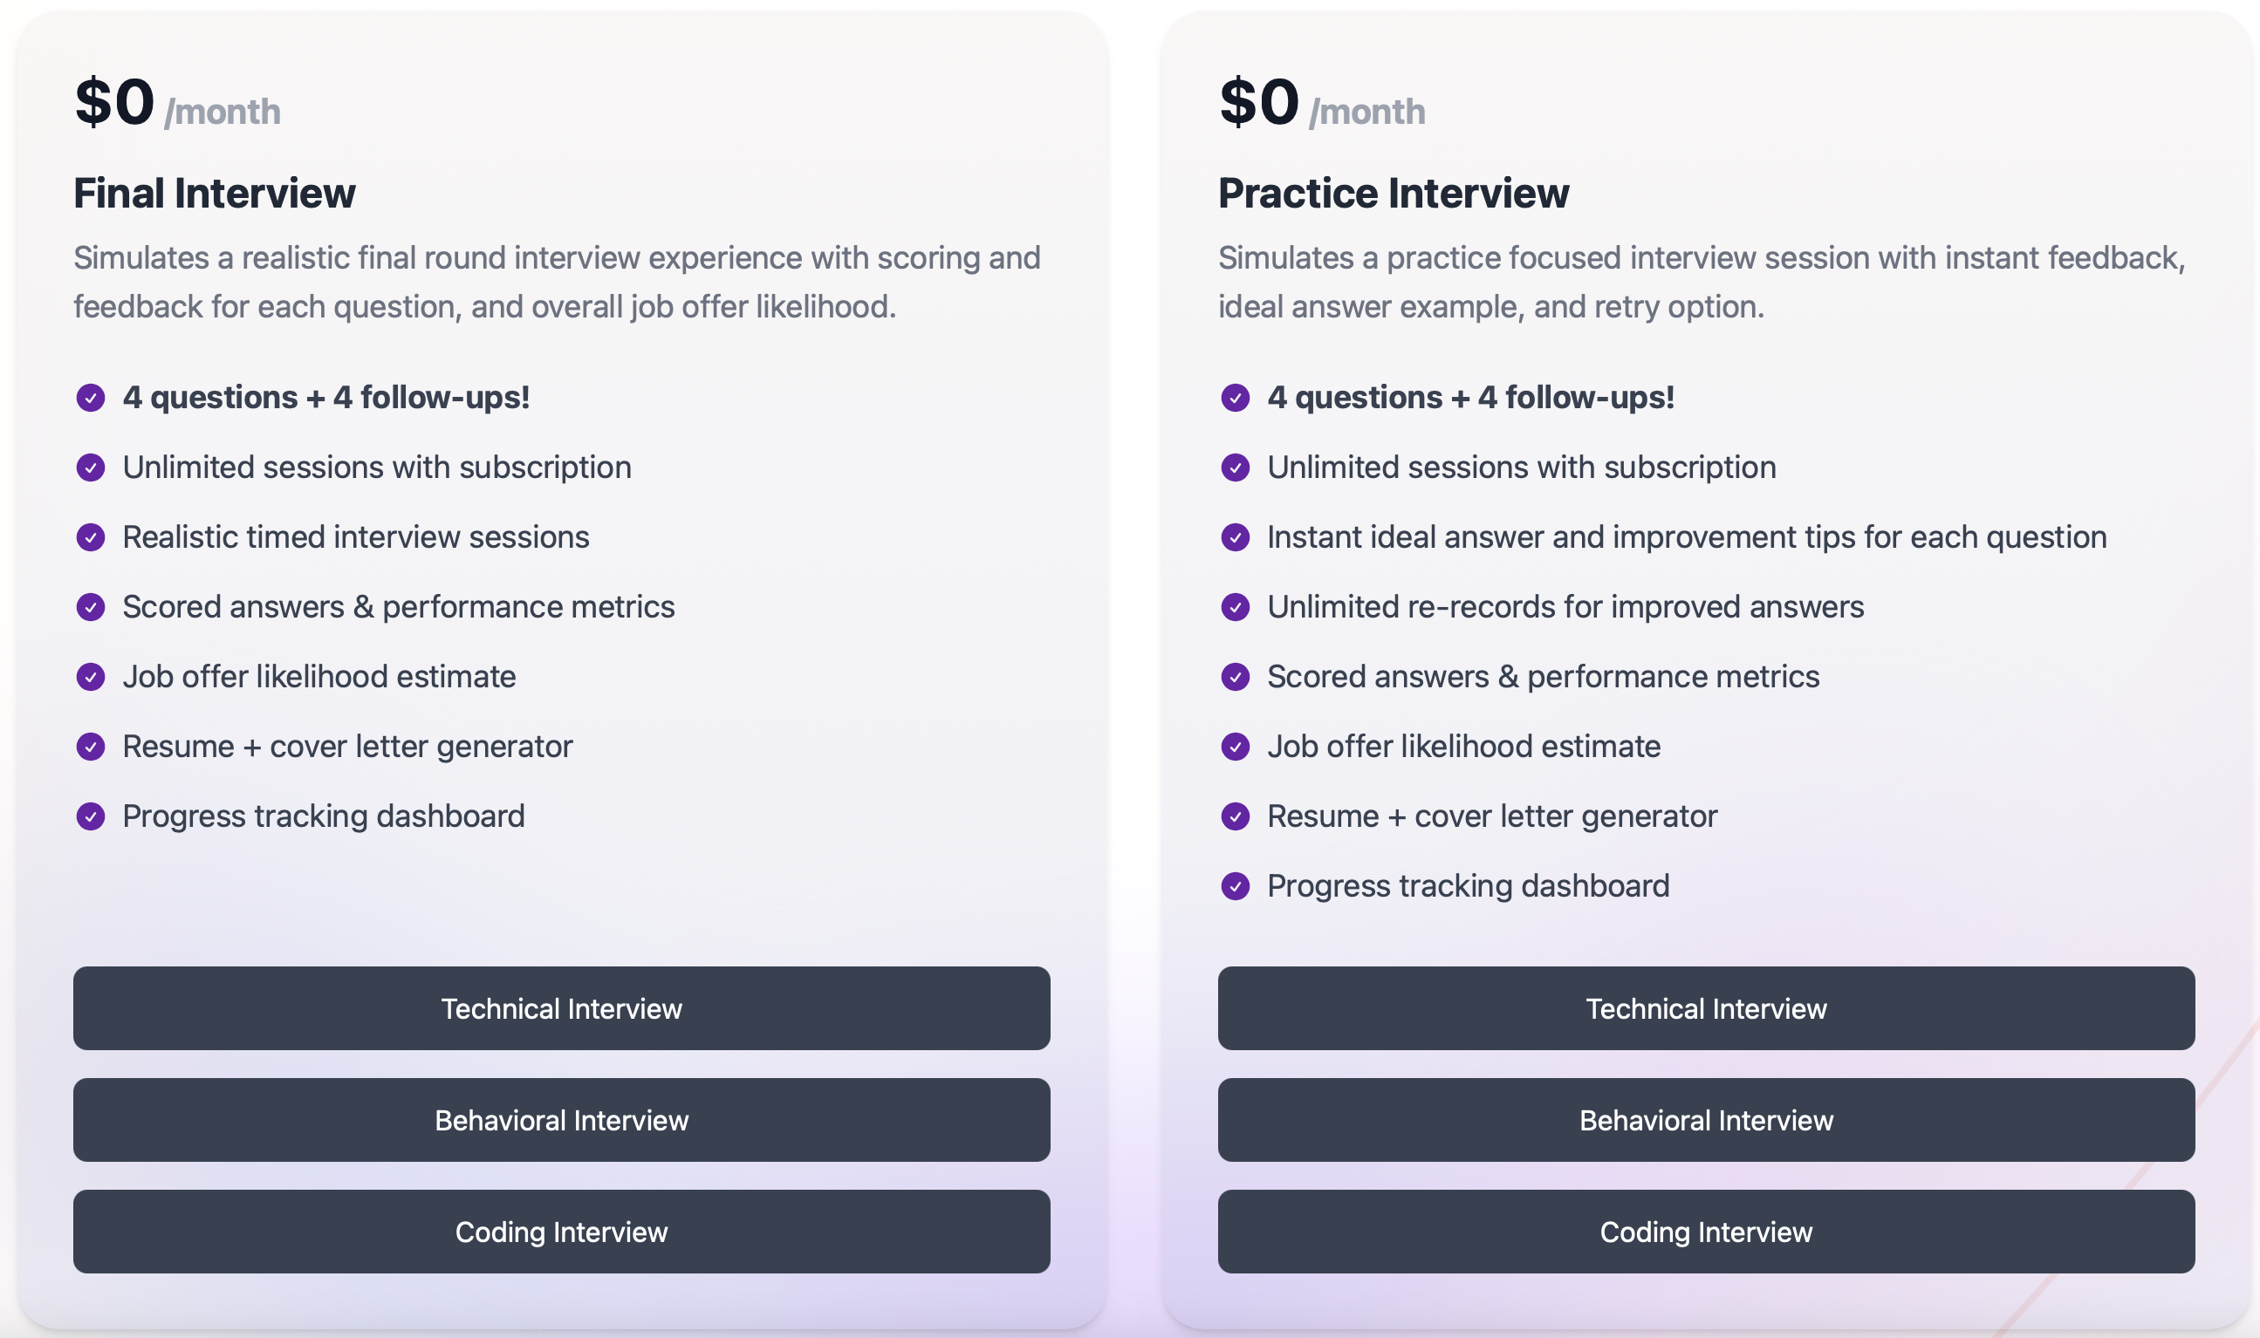Click checkmark icon beside Realistic timed interview sessions

coord(90,537)
